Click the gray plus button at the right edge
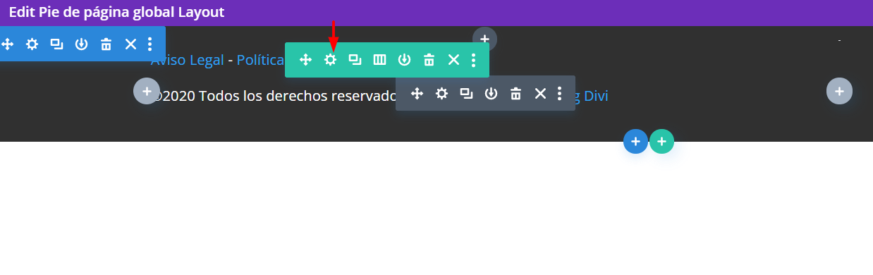873x275 pixels. pyautogui.click(x=839, y=91)
